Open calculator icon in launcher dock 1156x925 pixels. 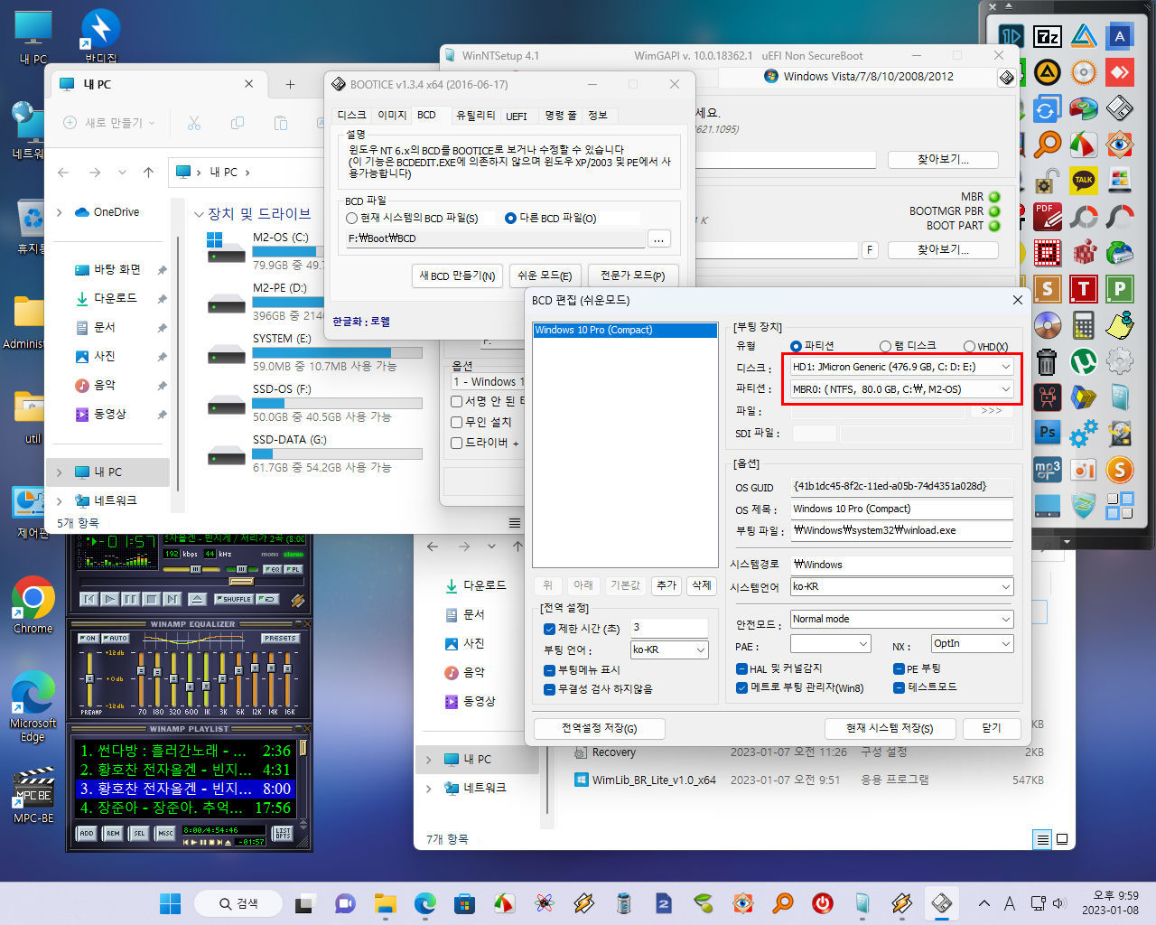(x=1084, y=324)
